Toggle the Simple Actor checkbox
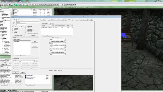The height and width of the screenshot is (92, 163). pyautogui.click(x=26, y=32)
